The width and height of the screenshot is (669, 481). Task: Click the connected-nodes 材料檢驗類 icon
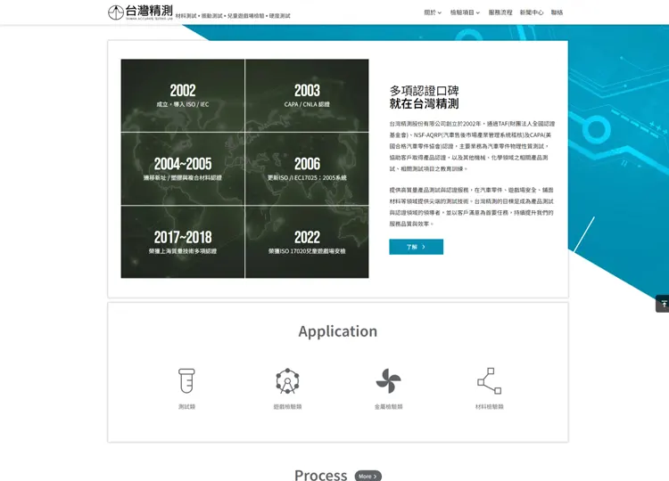[489, 380]
